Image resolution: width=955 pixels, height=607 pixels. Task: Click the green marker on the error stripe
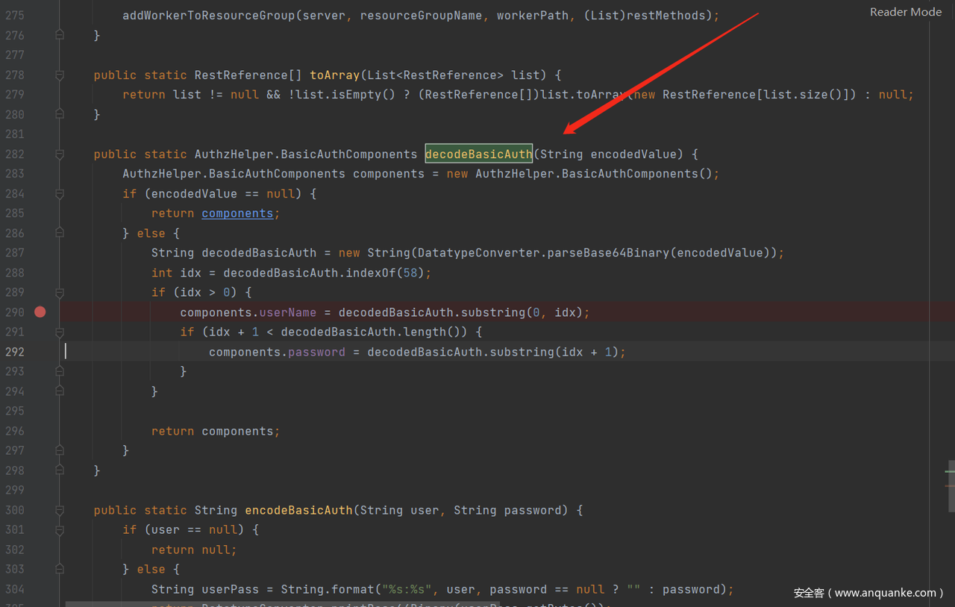pyautogui.click(x=949, y=471)
